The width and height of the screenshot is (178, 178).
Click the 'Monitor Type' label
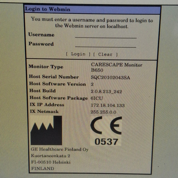click(46, 67)
